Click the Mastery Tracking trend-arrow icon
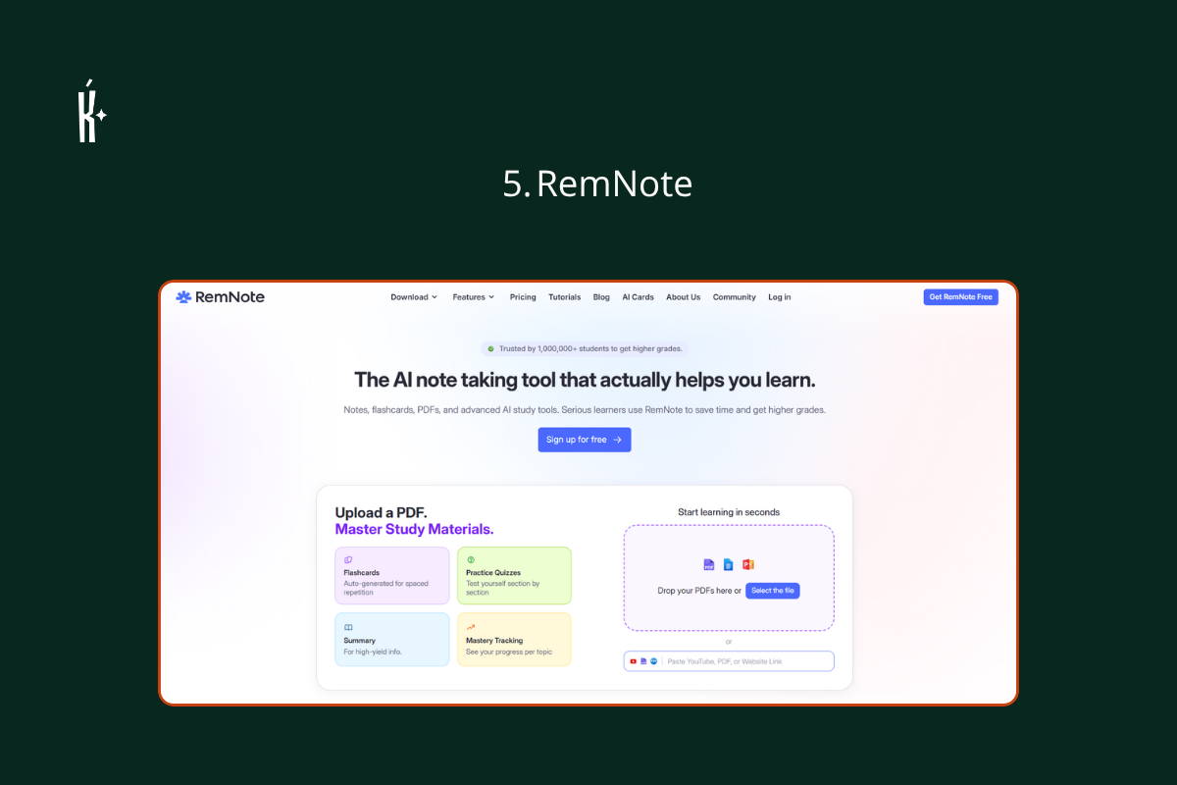Image resolution: width=1177 pixels, height=785 pixels. coord(471,627)
